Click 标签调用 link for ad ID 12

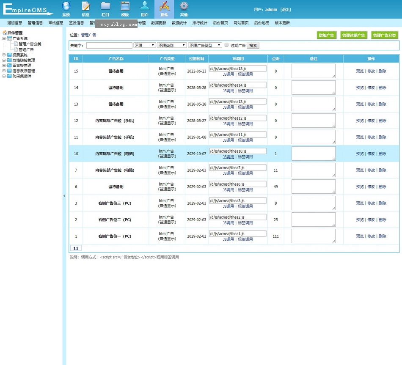tap(245, 124)
